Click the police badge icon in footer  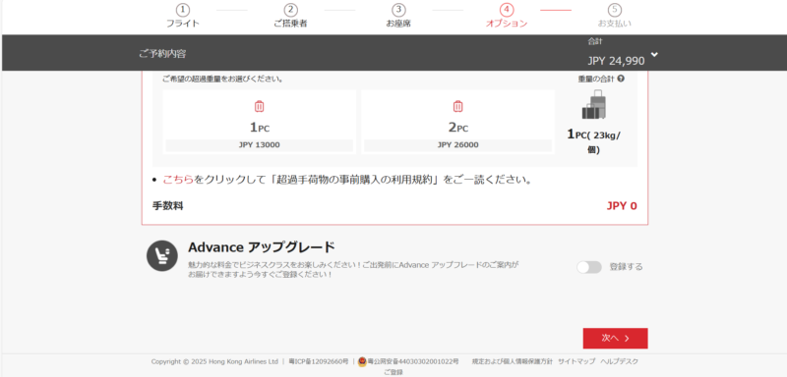362,361
